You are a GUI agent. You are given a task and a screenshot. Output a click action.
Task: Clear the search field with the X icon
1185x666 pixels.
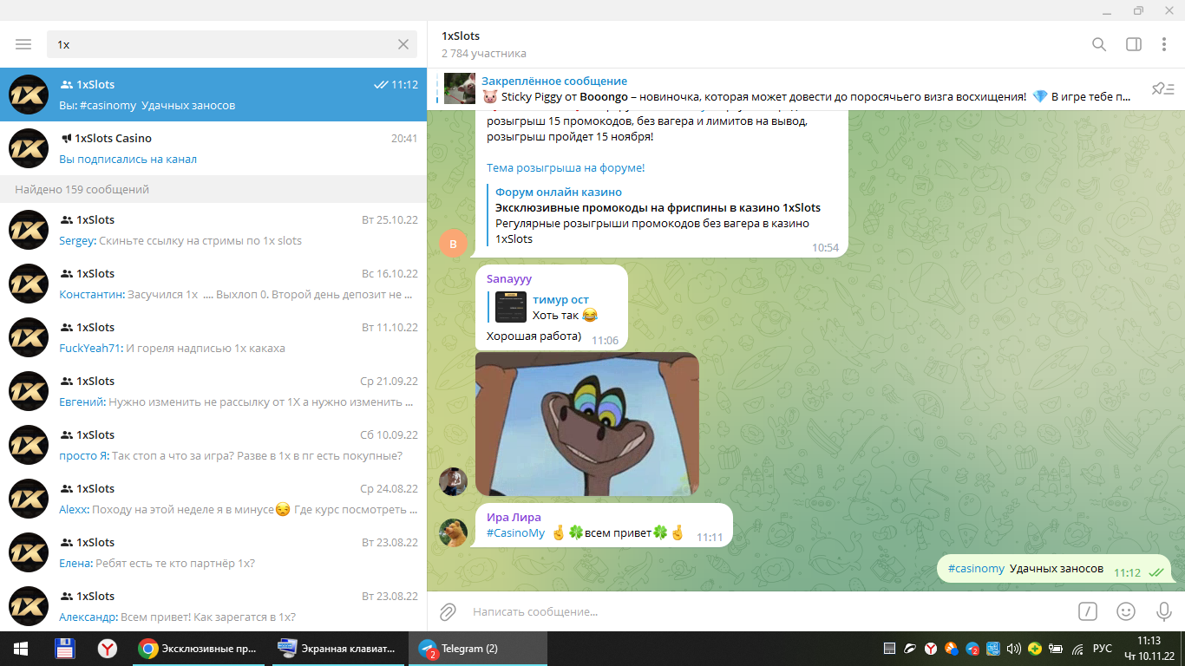[x=403, y=44]
